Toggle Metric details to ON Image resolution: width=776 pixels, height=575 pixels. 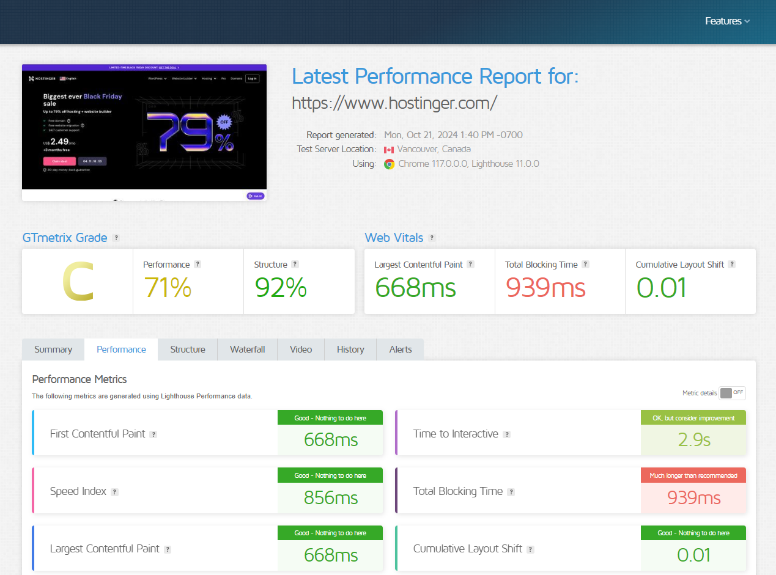coord(732,393)
